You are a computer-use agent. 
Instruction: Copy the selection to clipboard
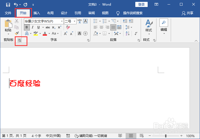[17, 27]
